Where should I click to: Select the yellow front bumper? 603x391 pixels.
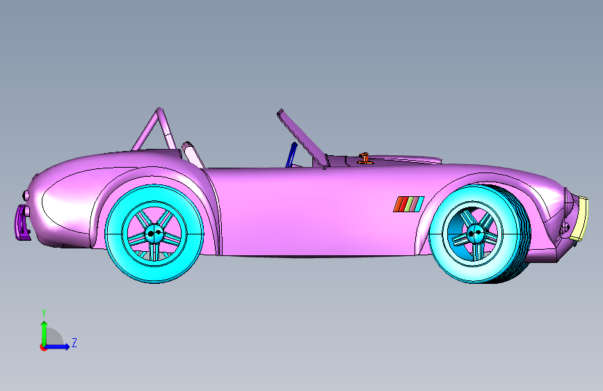[x=580, y=218]
